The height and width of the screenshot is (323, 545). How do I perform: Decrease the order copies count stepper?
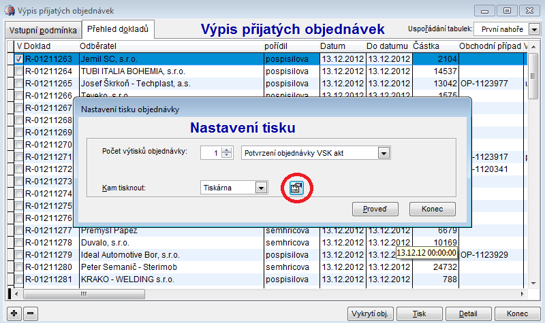(x=228, y=156)
